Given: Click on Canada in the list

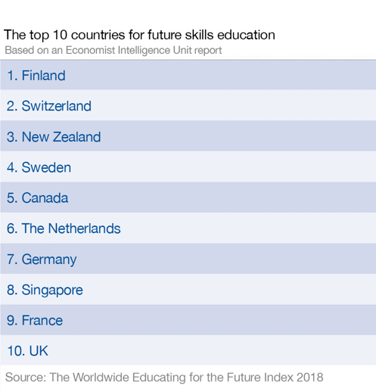Looking at the screenshot, I should 188,198.
